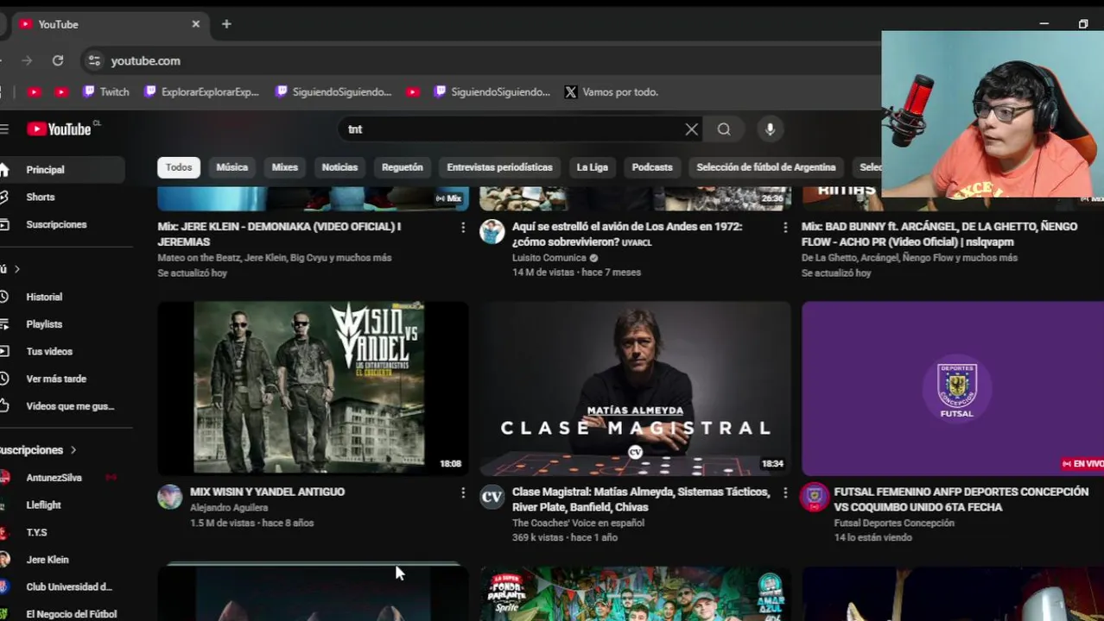This screenshot has width=1104, height=621.
Task: Open the new tab plus button
Action: [226, 24]
